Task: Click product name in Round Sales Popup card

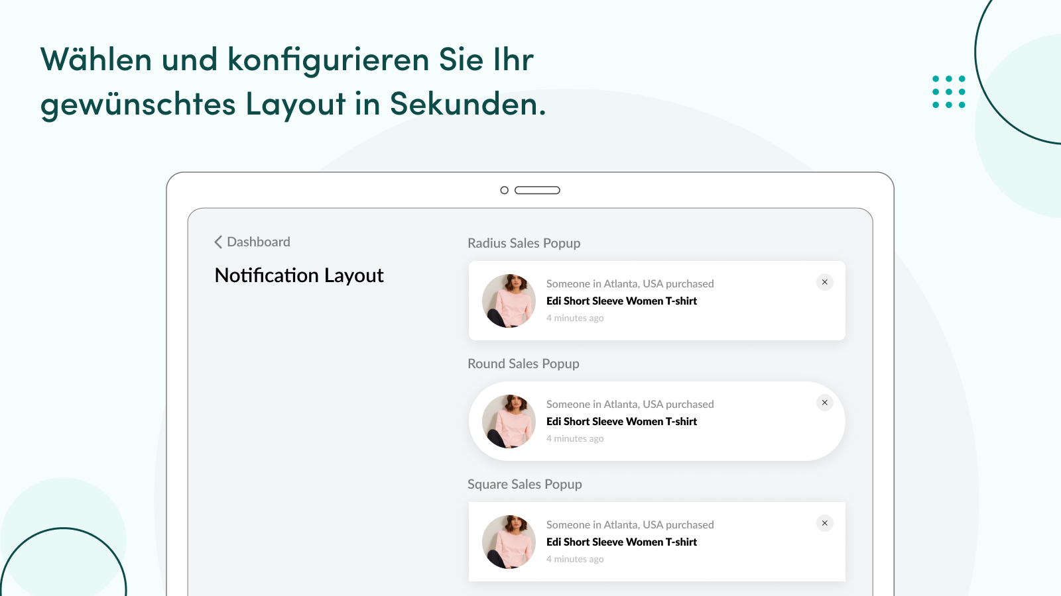Action: (x=621, y=421)
